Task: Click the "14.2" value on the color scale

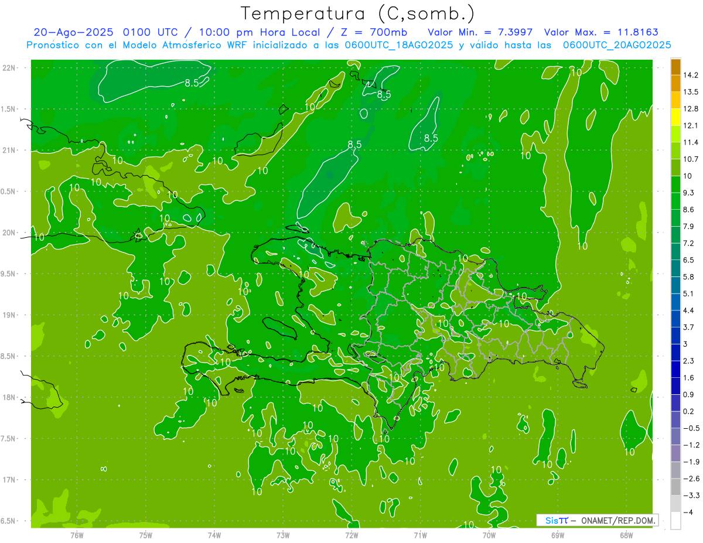Action: pos(691,75)
